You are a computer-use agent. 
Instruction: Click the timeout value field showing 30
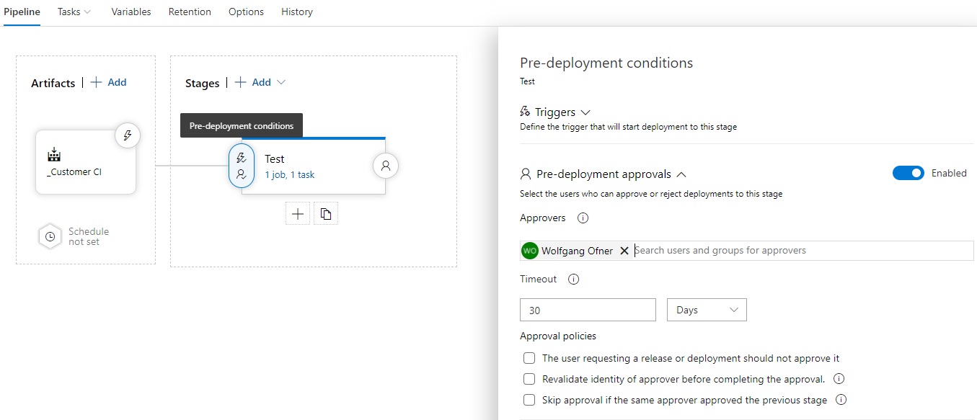588,310
